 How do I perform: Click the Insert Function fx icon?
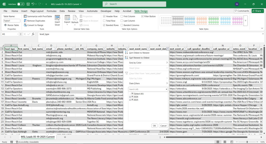point(33,34)
